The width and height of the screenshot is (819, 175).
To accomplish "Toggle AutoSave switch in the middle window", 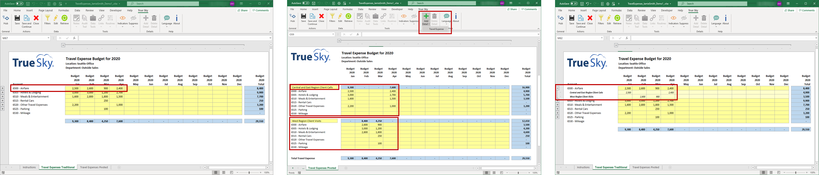I will click(305, 3).
